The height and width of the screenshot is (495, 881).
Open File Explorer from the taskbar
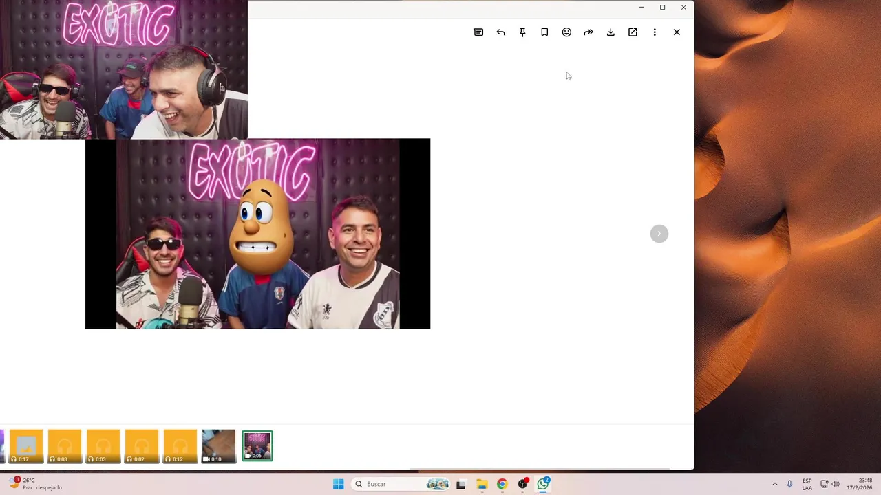482,484
